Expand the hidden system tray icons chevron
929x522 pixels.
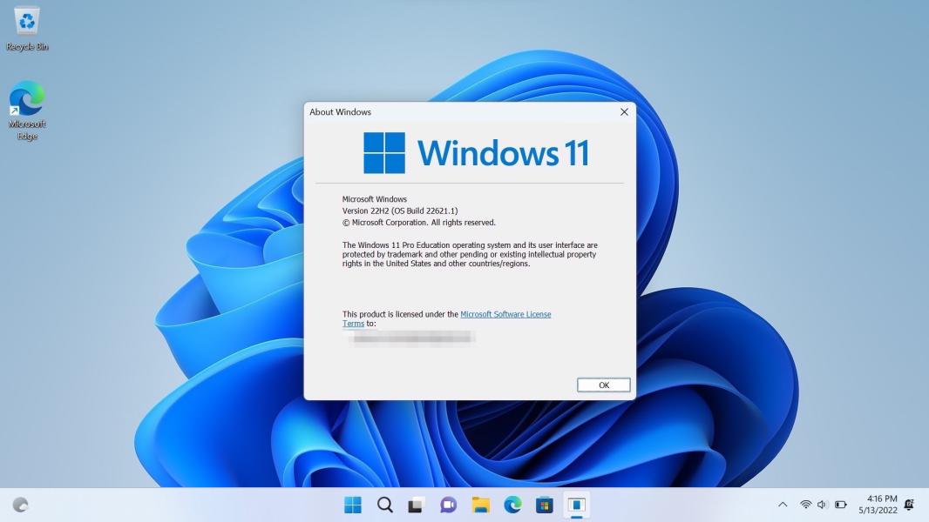pyautogui.click(x=783, y=505)
